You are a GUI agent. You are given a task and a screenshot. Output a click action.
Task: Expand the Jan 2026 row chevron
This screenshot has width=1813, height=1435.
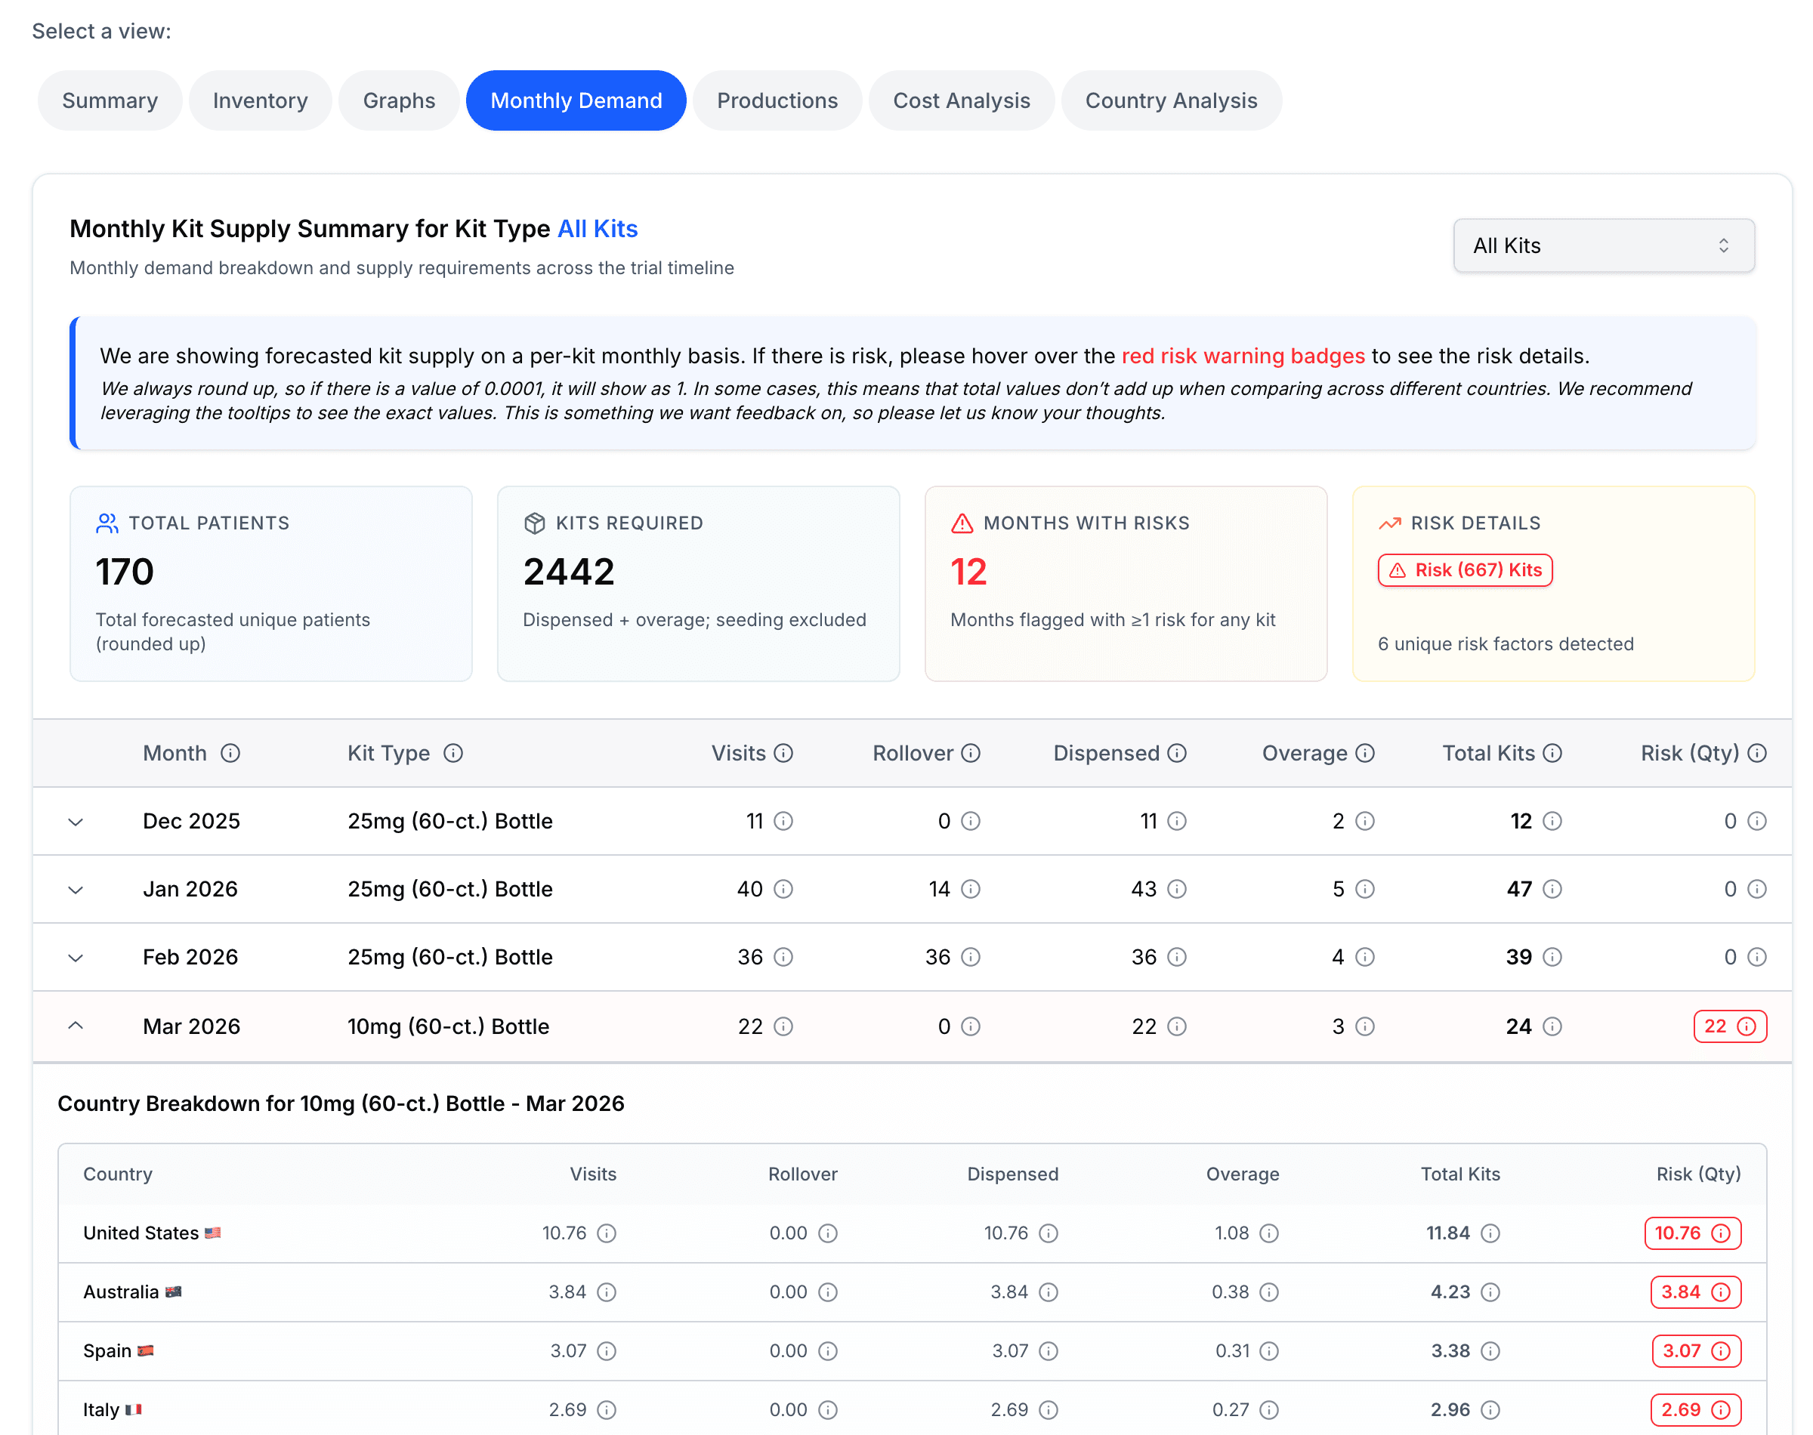(x=76, y=890)
